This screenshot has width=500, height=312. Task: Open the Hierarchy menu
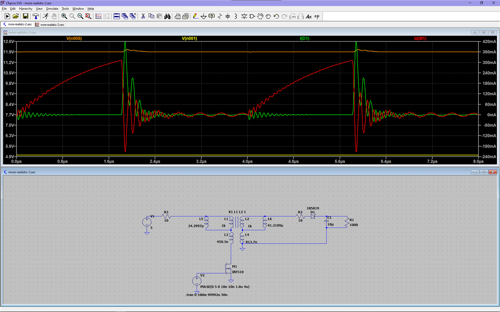pos(26,9)
